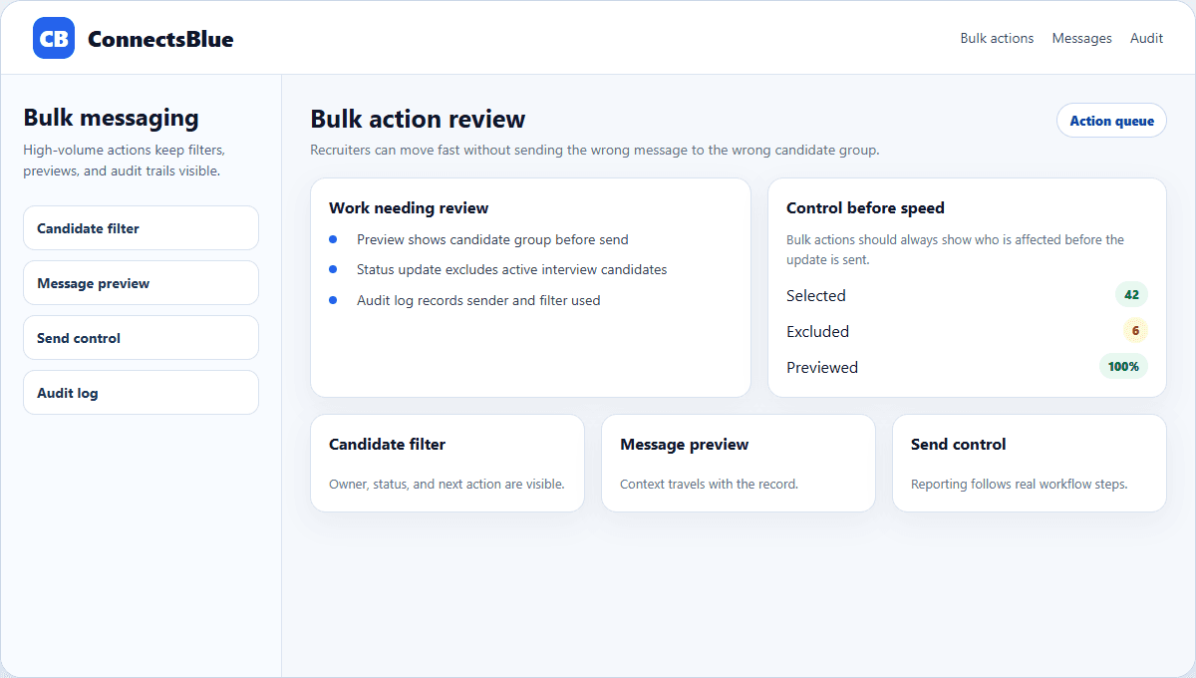Viewport: 1196px width, 678px height.
Task: Open the Candidate filter card title
Action: point(387,445)
